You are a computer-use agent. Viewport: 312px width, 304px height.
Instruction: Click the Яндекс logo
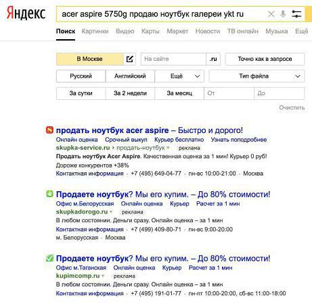26,14
